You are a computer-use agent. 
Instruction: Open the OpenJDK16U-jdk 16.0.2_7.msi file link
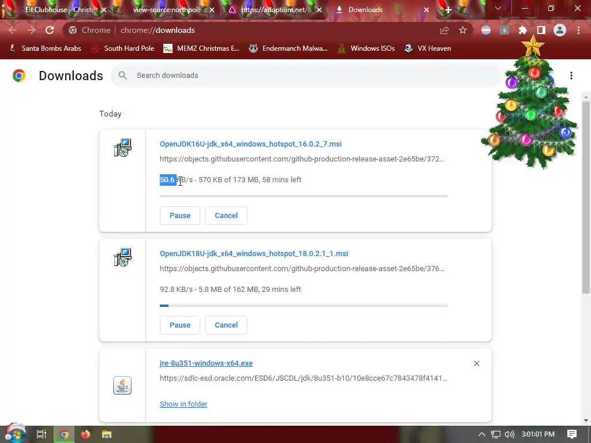250,144
